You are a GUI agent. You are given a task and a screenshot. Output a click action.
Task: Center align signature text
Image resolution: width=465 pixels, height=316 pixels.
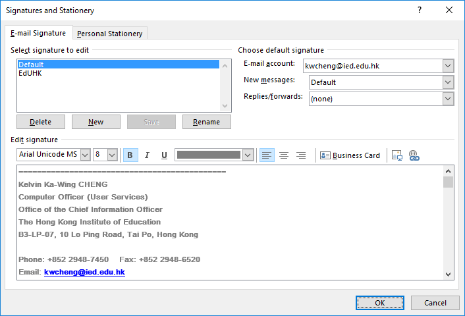(284, 155)
